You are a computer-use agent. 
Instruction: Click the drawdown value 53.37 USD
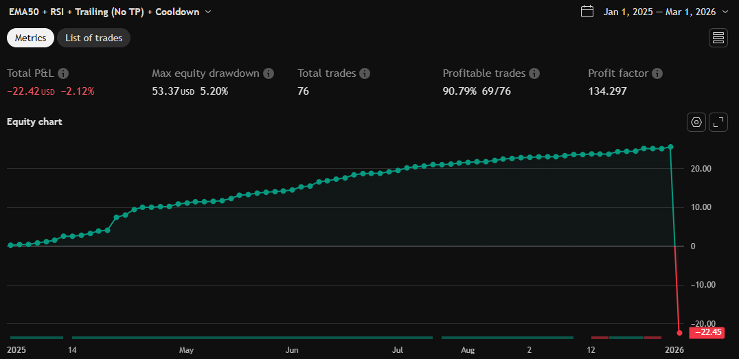[173, 91]
